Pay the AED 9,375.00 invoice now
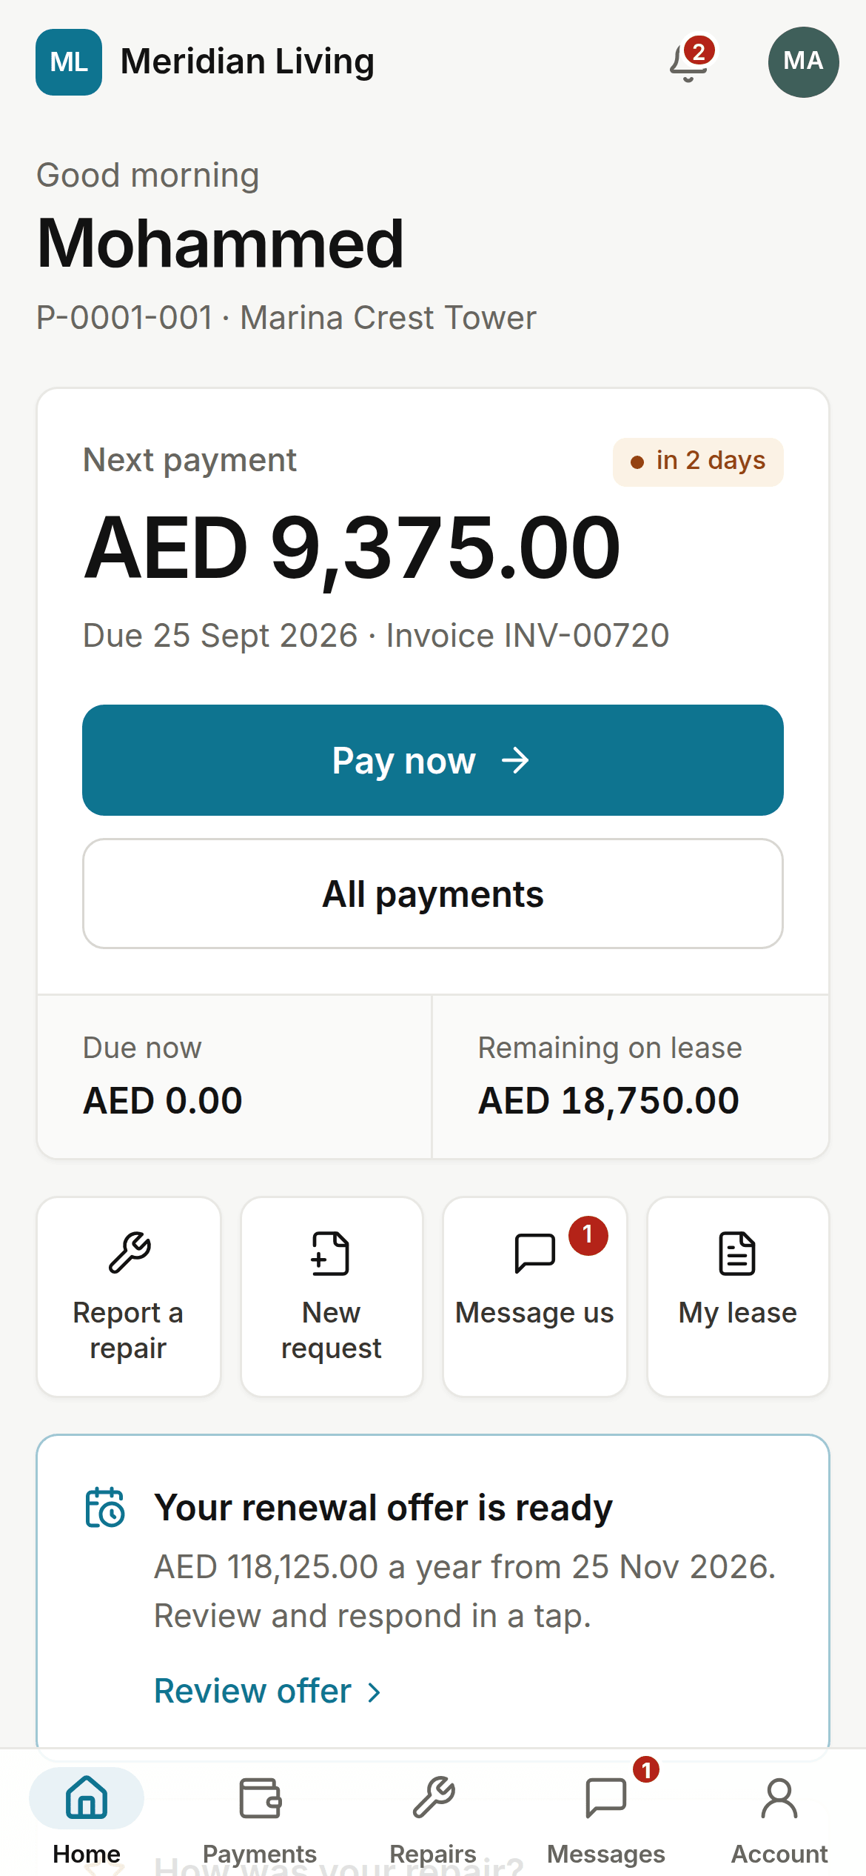This screenshot has height=1876, width=866. click(433, 760)
